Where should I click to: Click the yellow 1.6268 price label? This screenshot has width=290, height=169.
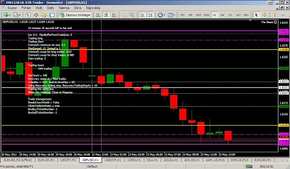(x=284, y=49)
